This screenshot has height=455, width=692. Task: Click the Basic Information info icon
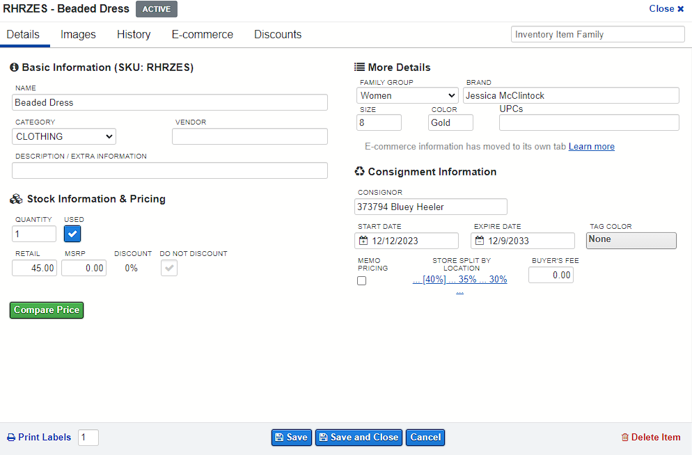tap(14, 67)
